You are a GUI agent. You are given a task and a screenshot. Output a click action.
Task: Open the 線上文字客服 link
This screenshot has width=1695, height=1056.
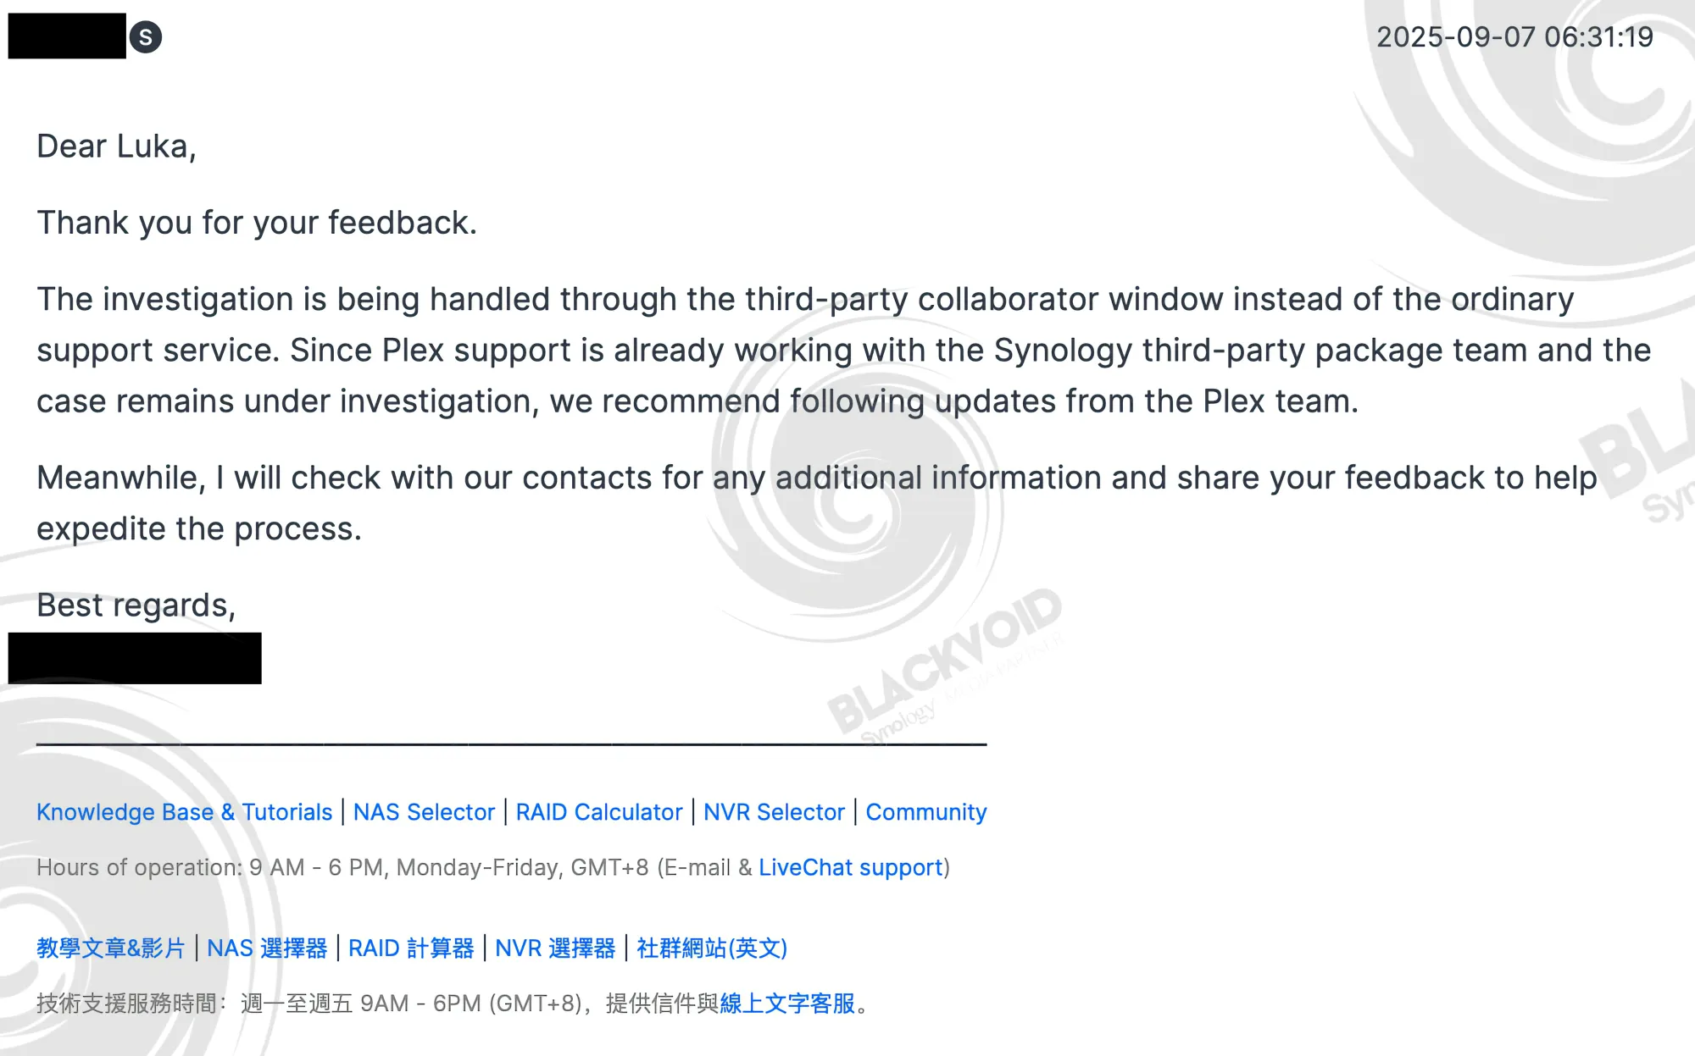tap(787, 1003)
